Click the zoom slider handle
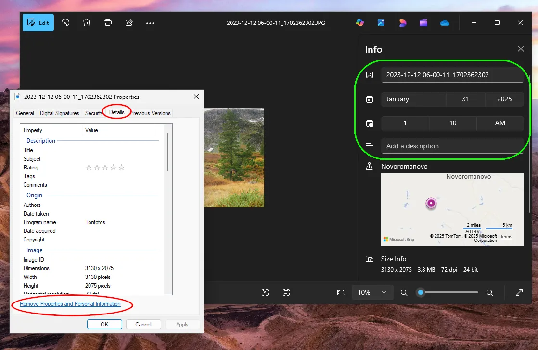538x350 pixels. pos(421,292)
